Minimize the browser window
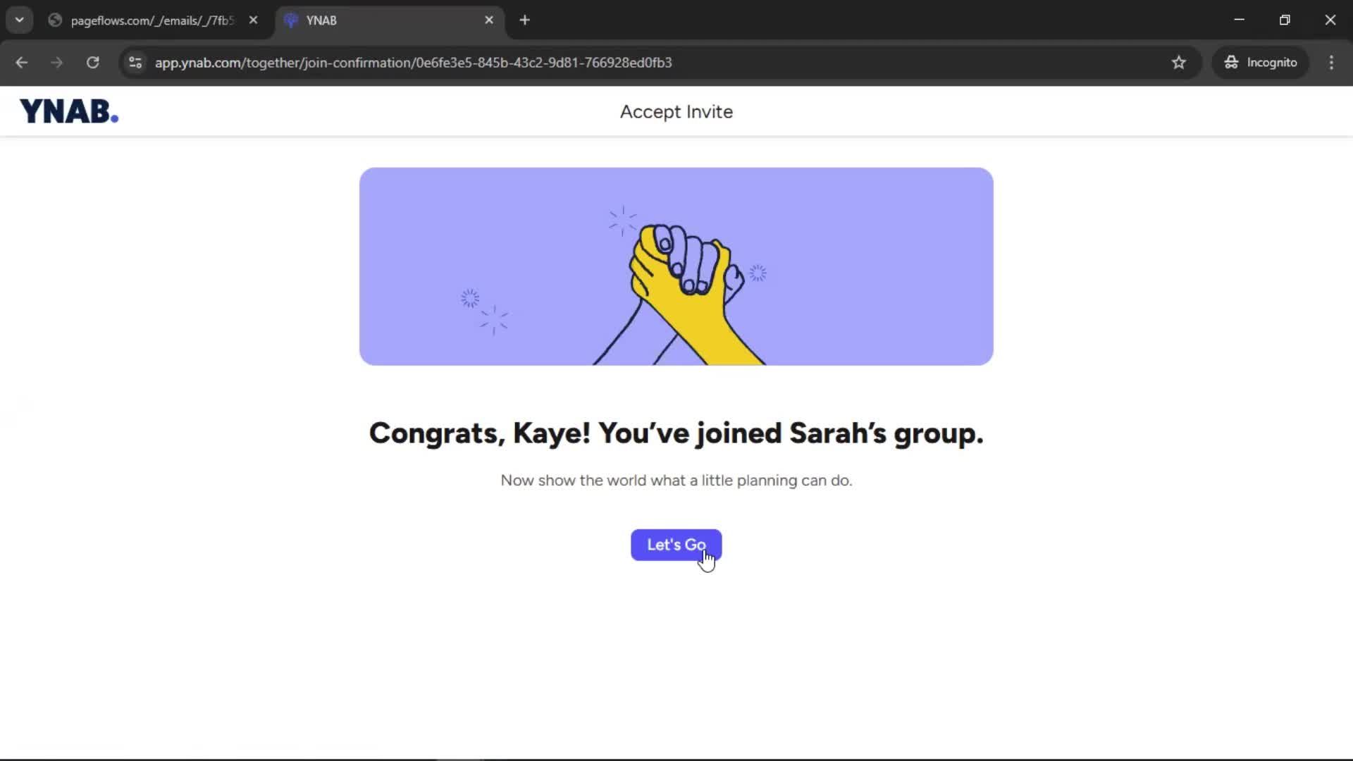 pos(1240,20)
